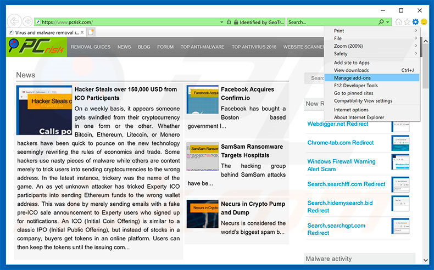Image resolution: width=434 pixels, height=270 pixels.
Task: Click the browser Search box
Action: 332,22
